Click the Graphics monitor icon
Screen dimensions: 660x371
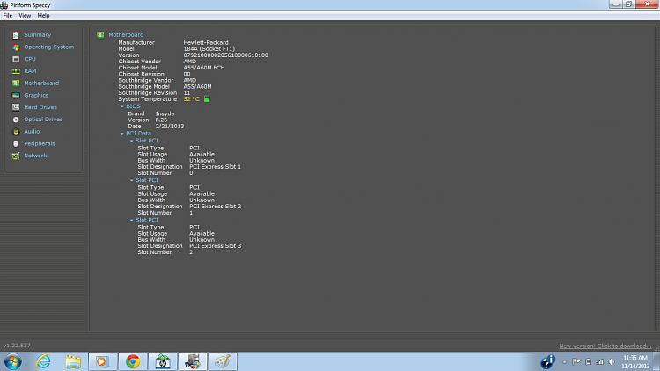tap(16, 96)
